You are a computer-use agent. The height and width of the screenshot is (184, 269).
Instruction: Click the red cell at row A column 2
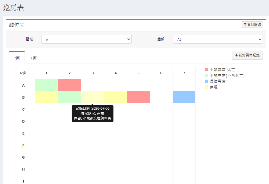tap(70, 85)
